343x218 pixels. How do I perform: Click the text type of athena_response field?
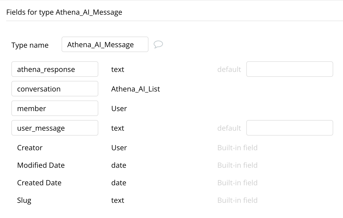coord(118,69)
